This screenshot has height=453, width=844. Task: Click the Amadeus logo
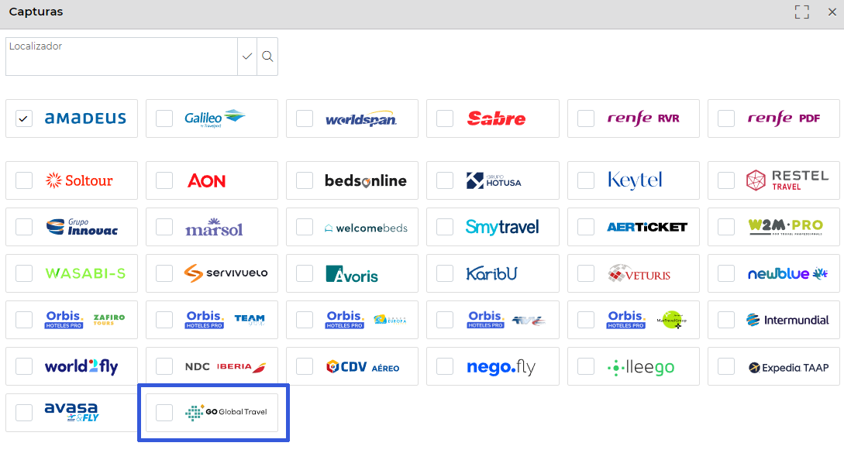pyautogui.click(x=85, y=118)
